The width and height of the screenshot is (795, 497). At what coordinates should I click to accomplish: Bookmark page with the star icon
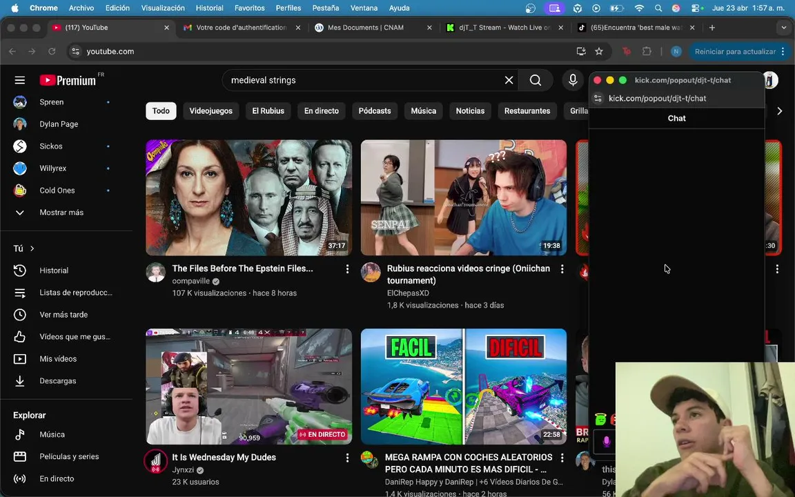coord(599,51)
